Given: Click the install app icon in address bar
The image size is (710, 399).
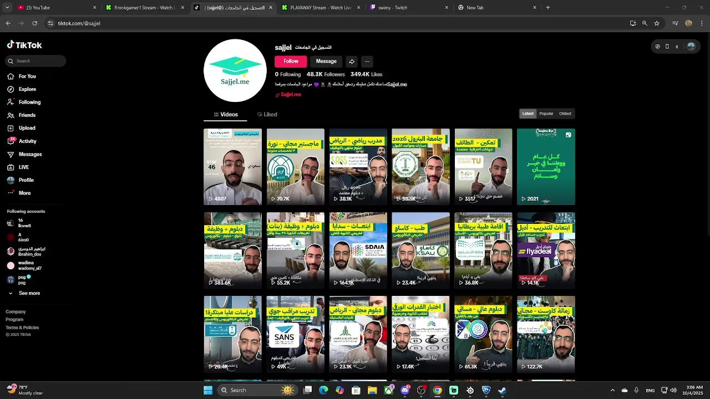Looking at the screenshot, I should pos(633,23).
